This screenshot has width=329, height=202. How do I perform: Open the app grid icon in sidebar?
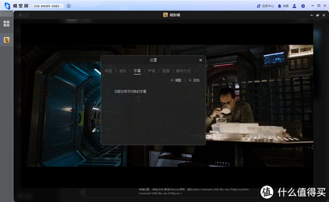coord(6,24)
